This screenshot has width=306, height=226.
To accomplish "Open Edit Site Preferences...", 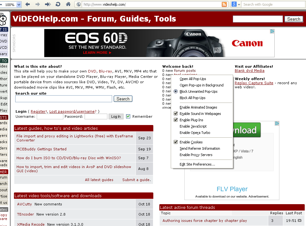I will point(197,164).
